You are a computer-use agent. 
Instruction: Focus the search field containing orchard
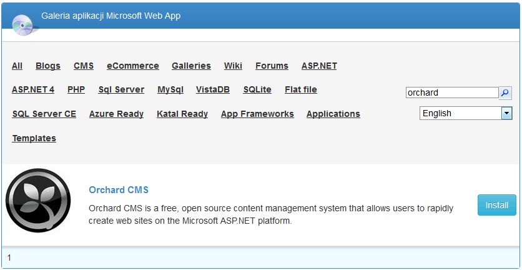click(x=452, y=92)
